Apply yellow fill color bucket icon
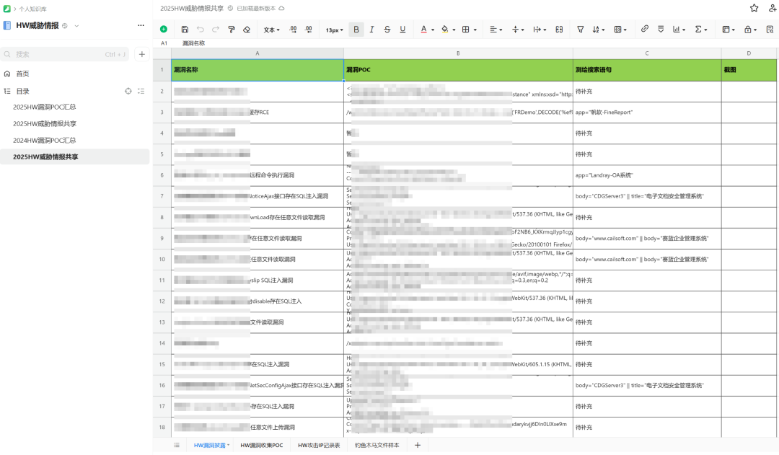The image size is (779, 455). 444,30
